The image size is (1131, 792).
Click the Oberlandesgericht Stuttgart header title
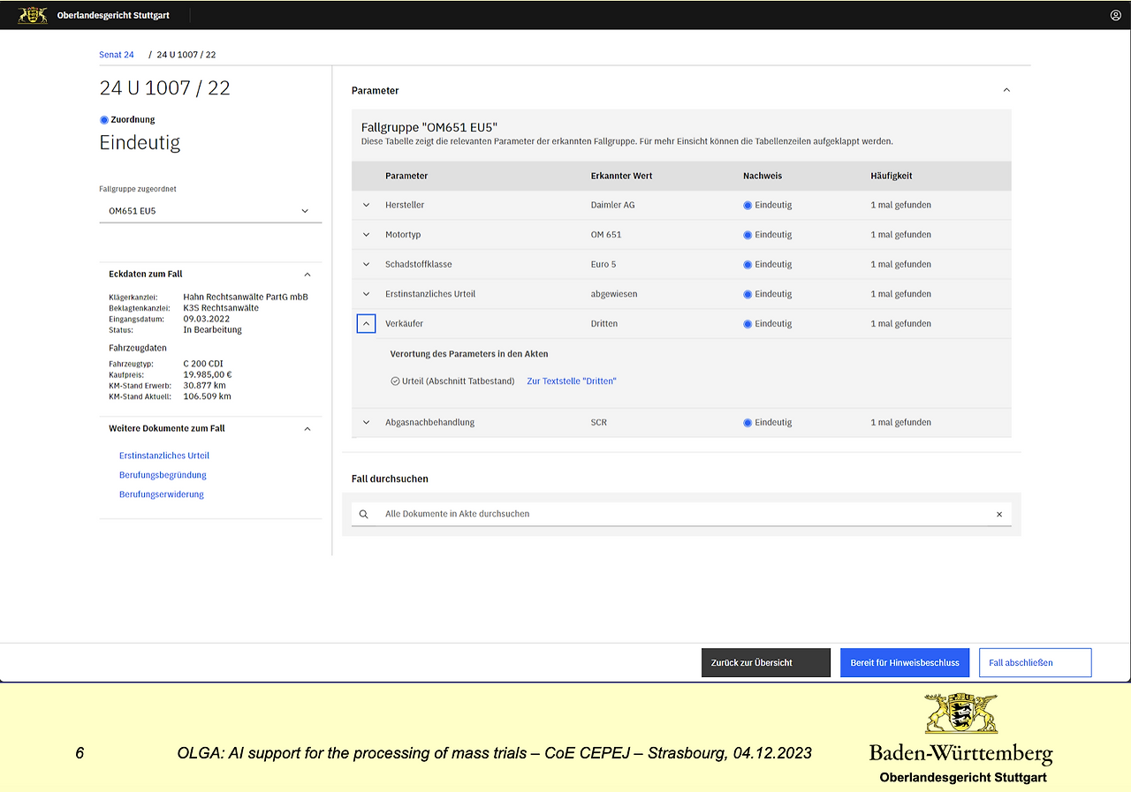pos(113,15)
